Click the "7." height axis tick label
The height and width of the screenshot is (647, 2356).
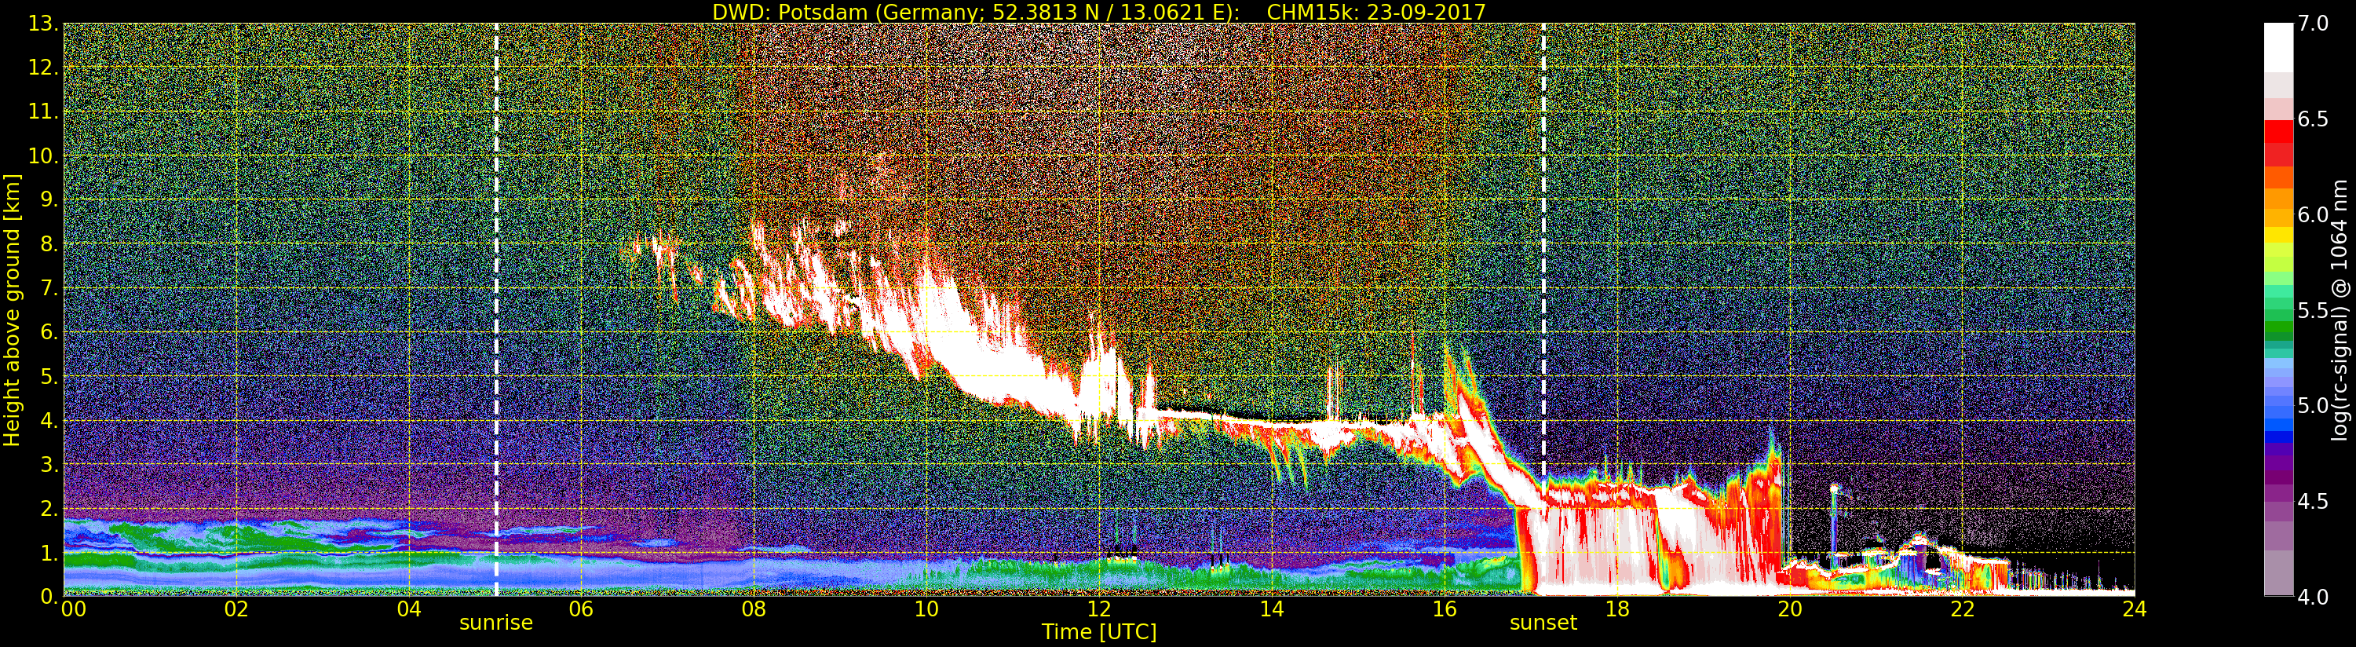click(x=49, y=288)
